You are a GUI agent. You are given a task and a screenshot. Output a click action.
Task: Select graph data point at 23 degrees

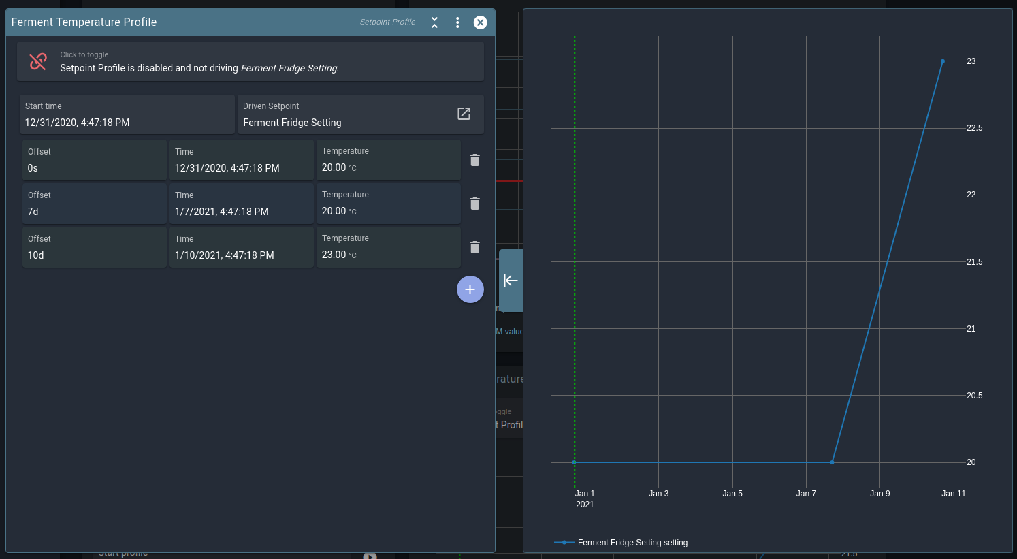coord(943,61)
